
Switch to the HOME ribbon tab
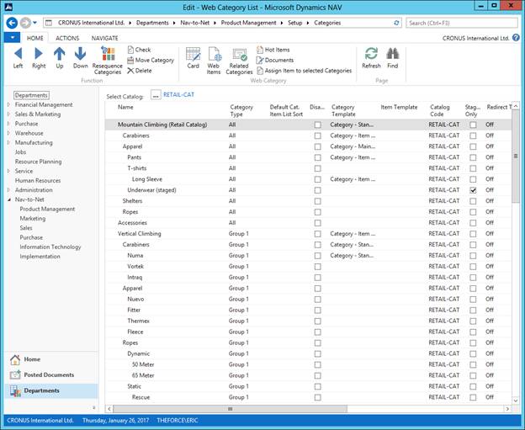(34, 38)
